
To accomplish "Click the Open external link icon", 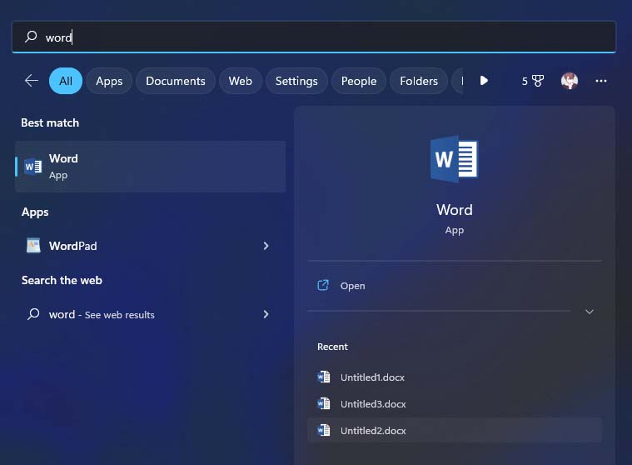I will [x=323, y=286].
